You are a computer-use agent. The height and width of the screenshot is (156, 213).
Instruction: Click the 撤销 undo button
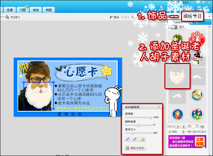[114, 17]
